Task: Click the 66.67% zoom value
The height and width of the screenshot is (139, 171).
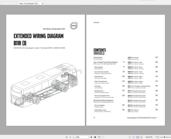Action: tap(149, 137)
